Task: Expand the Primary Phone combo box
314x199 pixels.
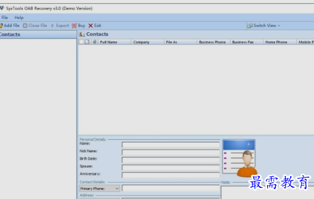Action: point(117,188)
